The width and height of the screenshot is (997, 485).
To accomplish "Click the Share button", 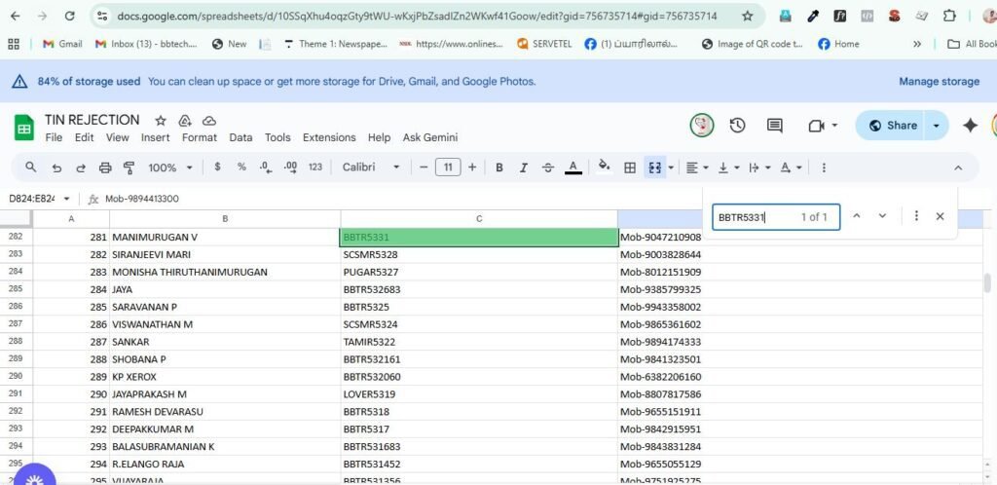I will click(x=892, y=126).
